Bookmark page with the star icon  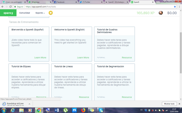(x=175, y=7)
